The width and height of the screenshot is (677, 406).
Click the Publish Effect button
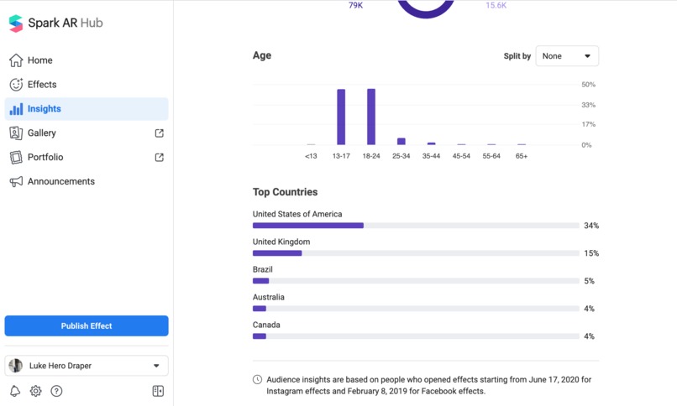(x=87, y=325)
